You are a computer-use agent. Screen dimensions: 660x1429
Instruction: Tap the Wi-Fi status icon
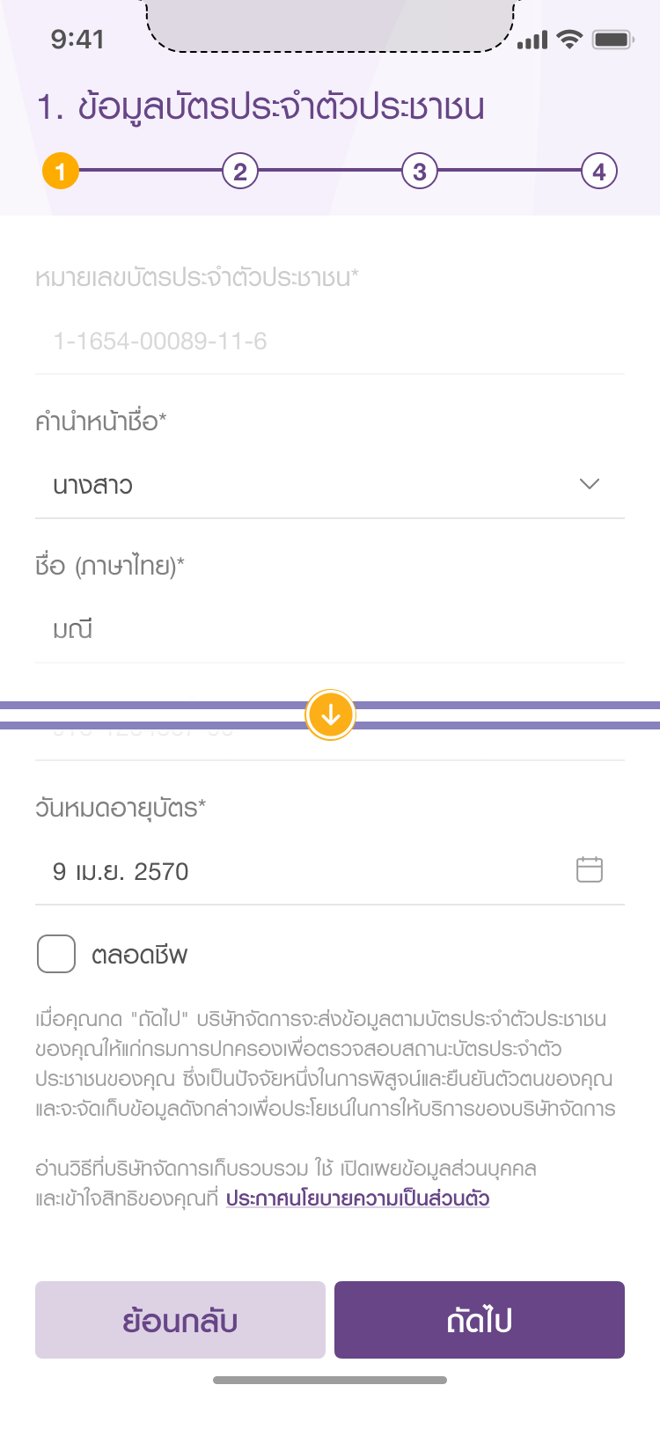[570, 39]
